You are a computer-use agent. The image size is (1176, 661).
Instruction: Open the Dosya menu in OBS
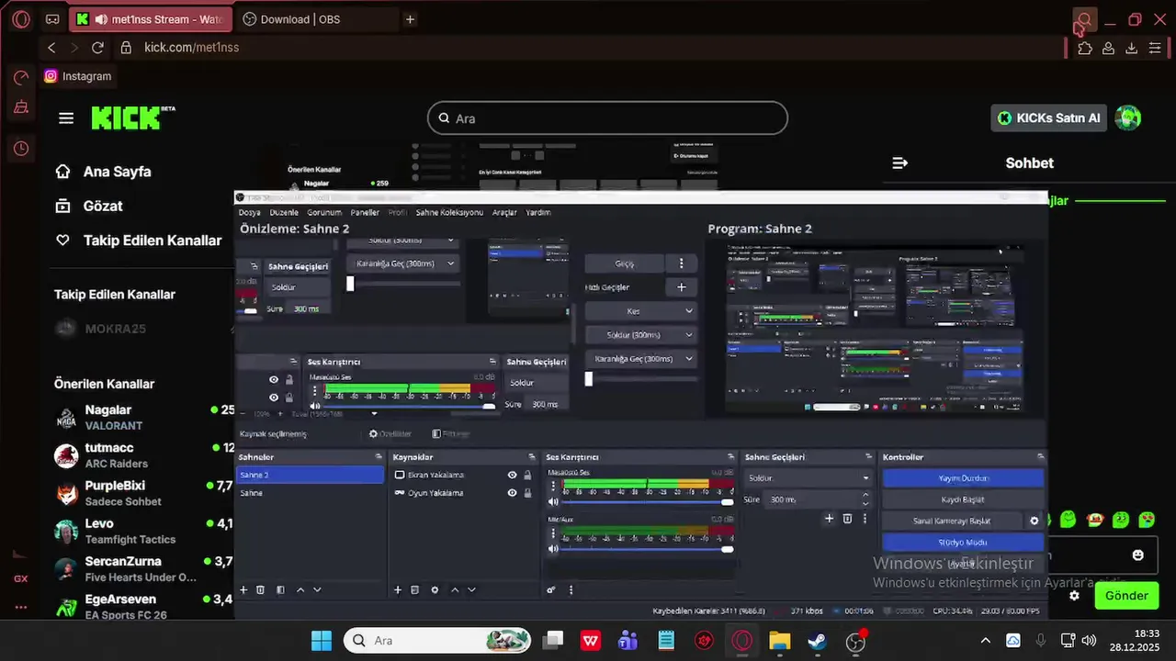point(249,212)
